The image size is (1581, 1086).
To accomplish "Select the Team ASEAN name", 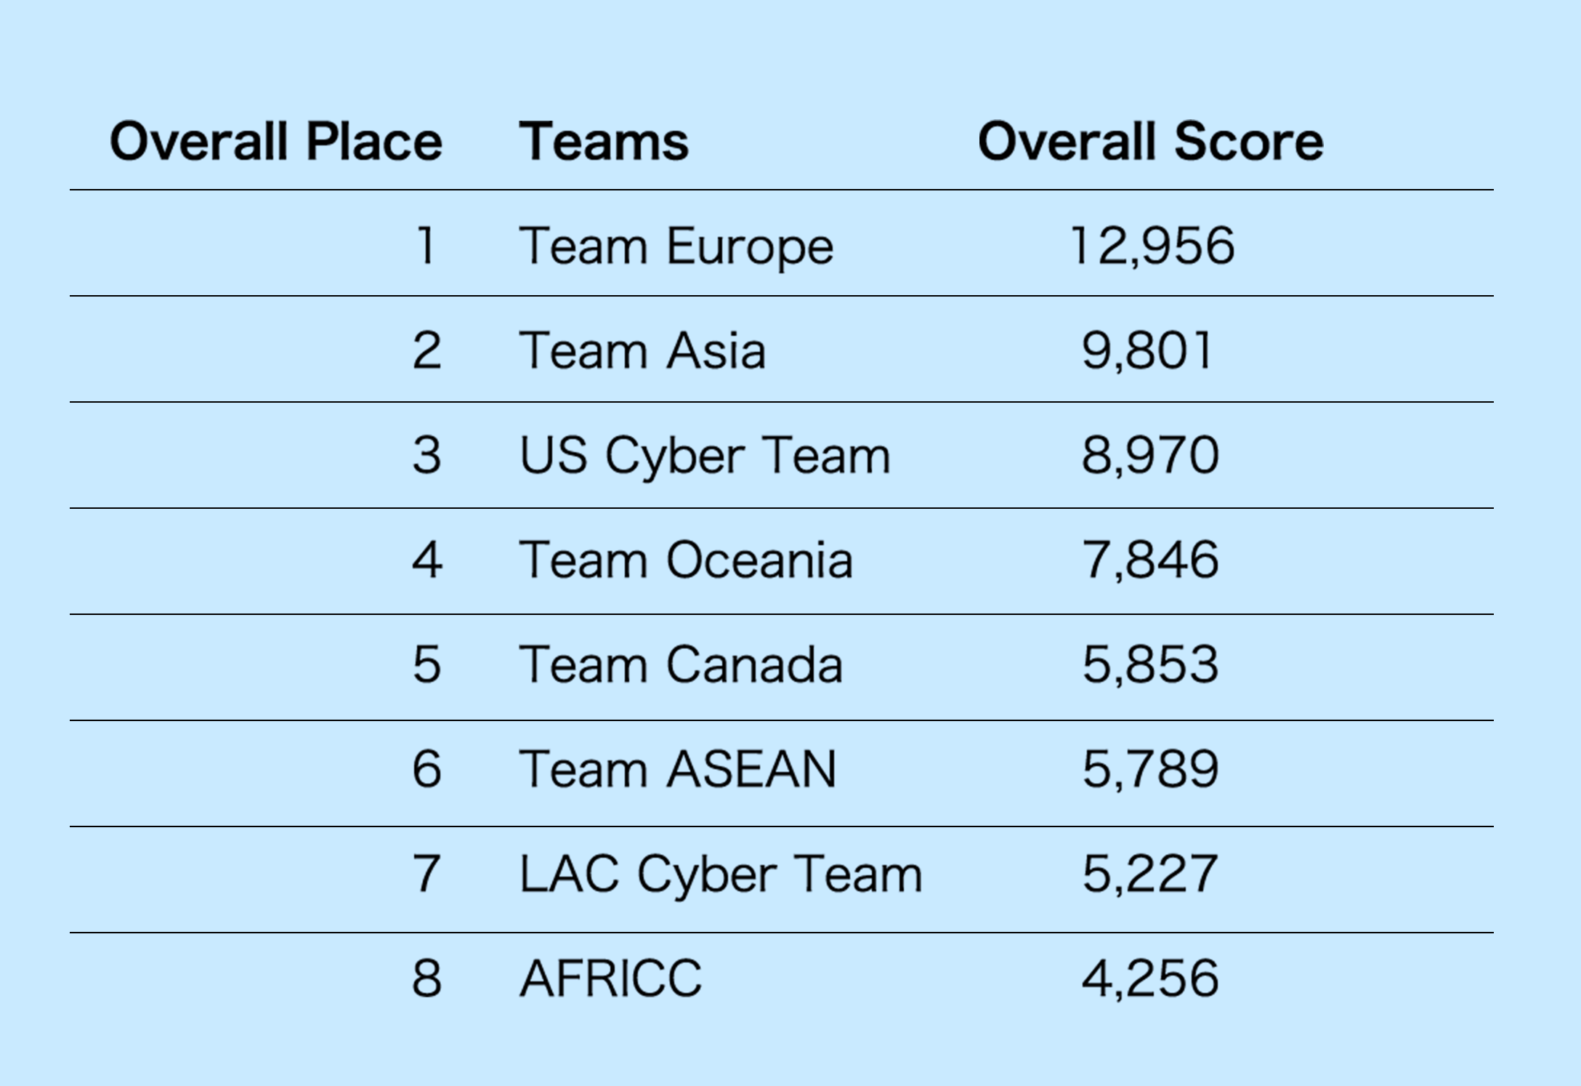I will [677, 770].
